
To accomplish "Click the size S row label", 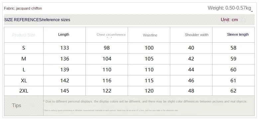I will click(x=24, y=48).
